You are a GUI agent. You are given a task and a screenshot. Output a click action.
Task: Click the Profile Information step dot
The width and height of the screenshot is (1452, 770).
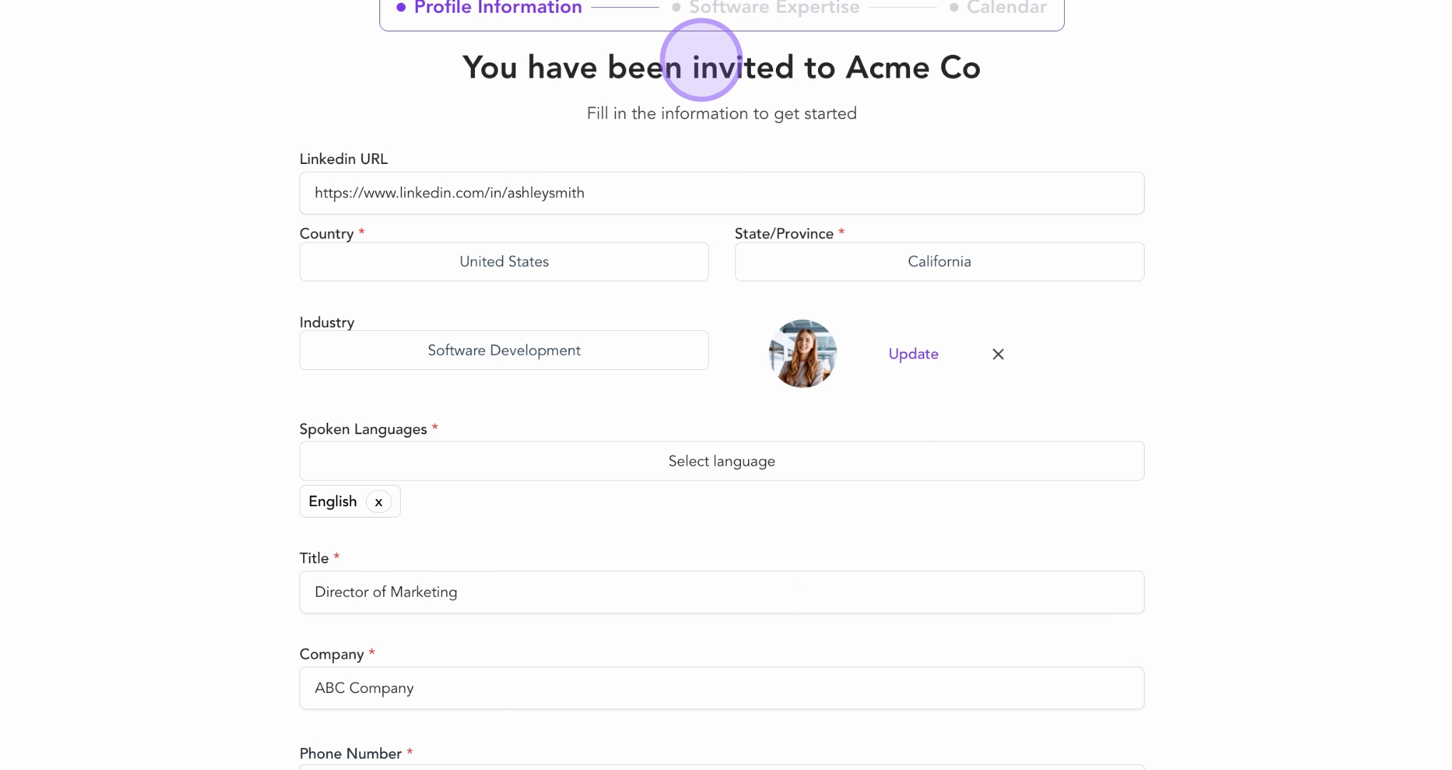[401, 8]
